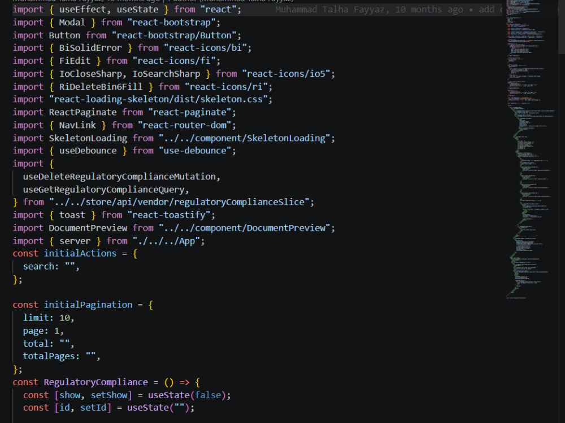Click the useDebounce import name
This screenshot has height=423, width=565.
click(x=88, y=151)
